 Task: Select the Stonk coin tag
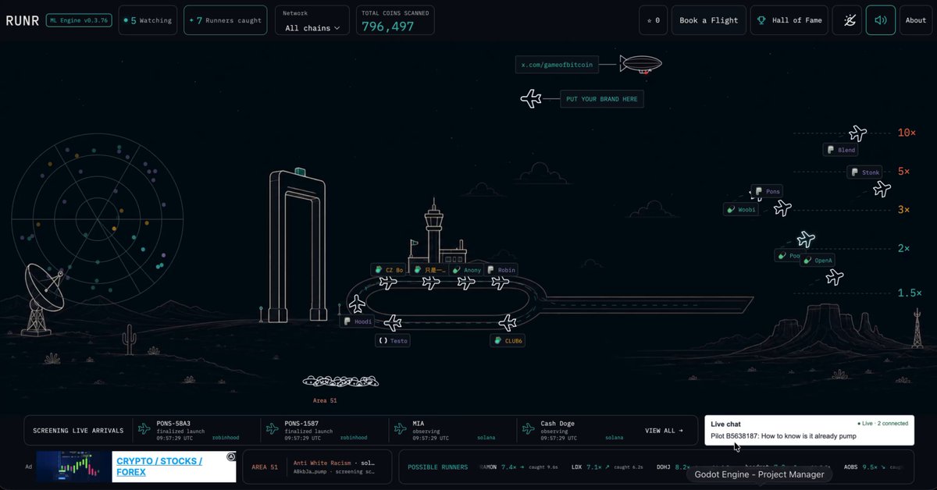(x=865, y=172)
